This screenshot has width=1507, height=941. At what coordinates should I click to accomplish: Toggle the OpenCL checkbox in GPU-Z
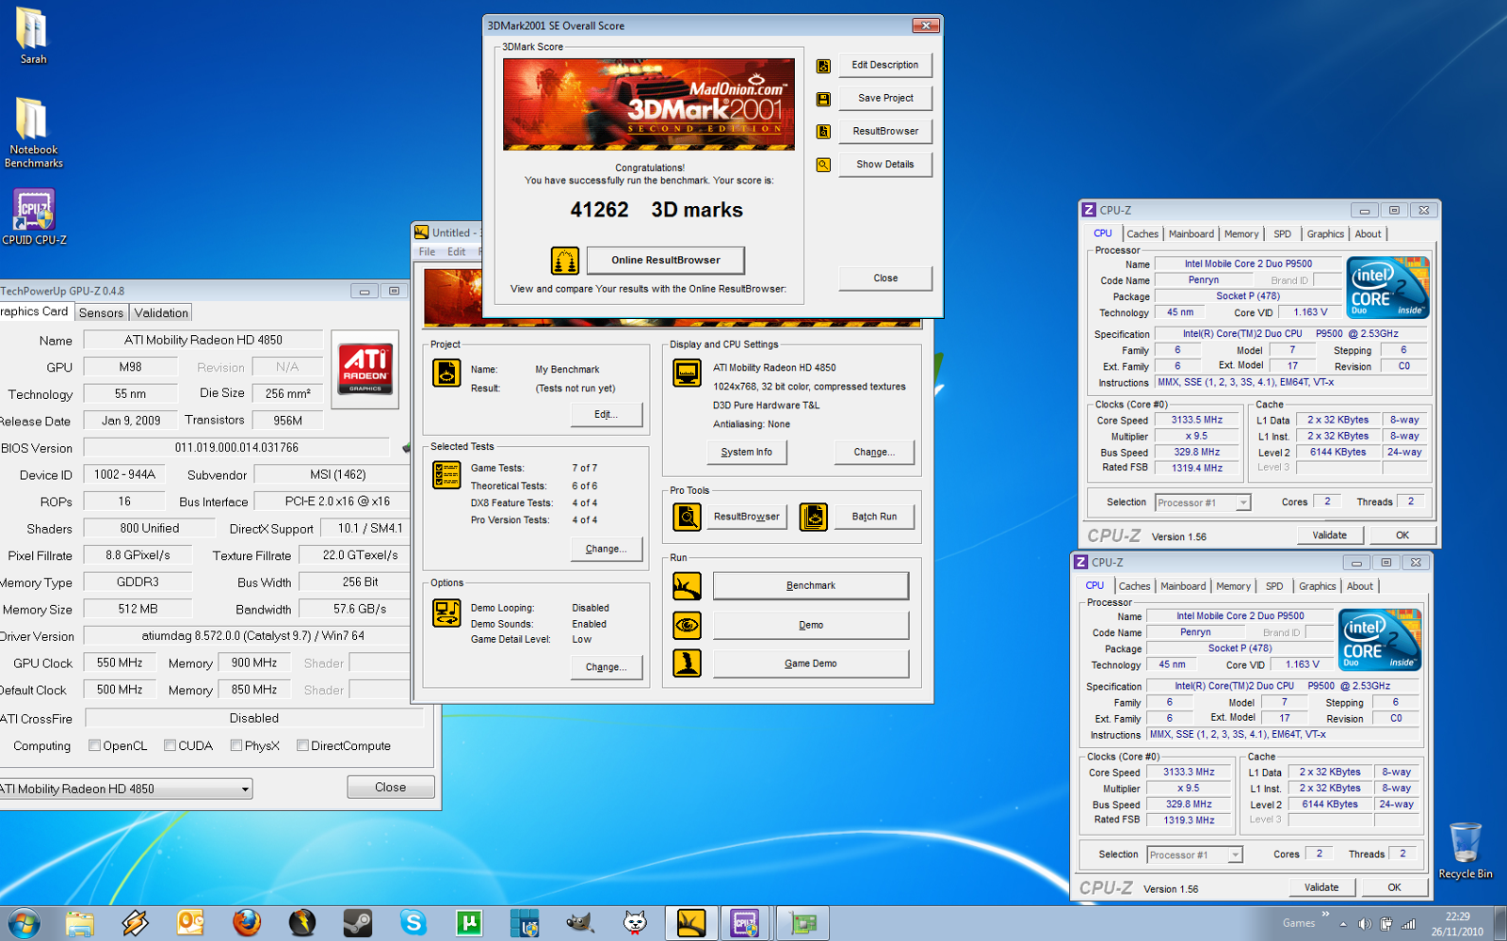click(x=94, y=745)
